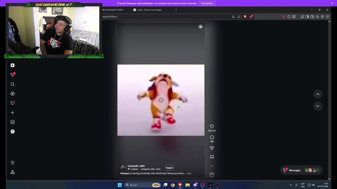Open the activity heart icon in sidebar
The width and height of the screenshot is (337, 189).
point(12,103)
